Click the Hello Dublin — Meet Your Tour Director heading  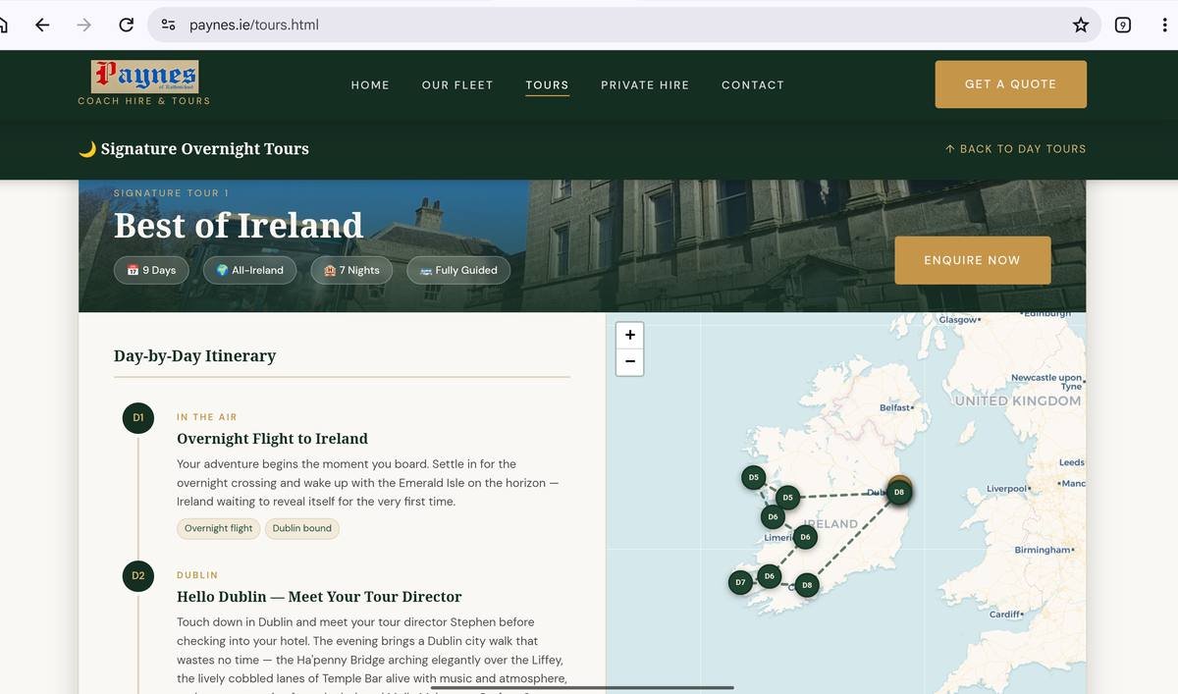point(319,597)
